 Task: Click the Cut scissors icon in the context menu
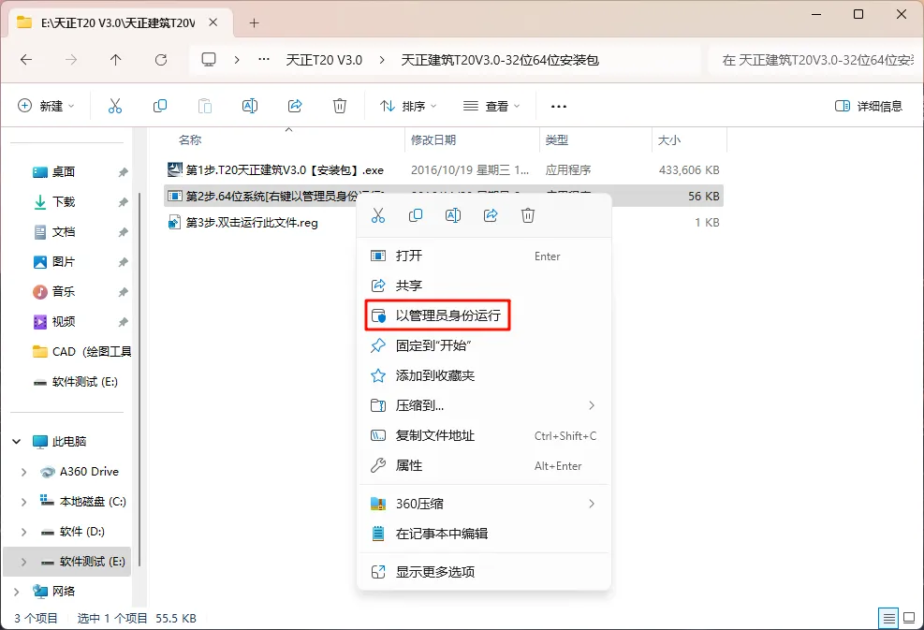(378, 215)
